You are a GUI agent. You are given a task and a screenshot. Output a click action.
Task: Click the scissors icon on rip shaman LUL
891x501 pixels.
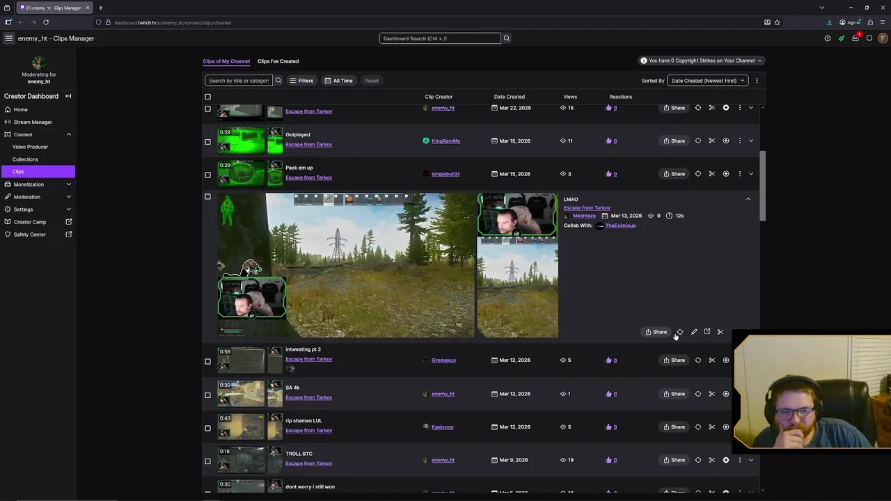click(x=712, y=427)
